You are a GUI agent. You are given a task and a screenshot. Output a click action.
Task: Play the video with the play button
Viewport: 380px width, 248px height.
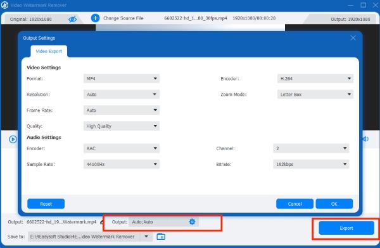tap(13, 139)
